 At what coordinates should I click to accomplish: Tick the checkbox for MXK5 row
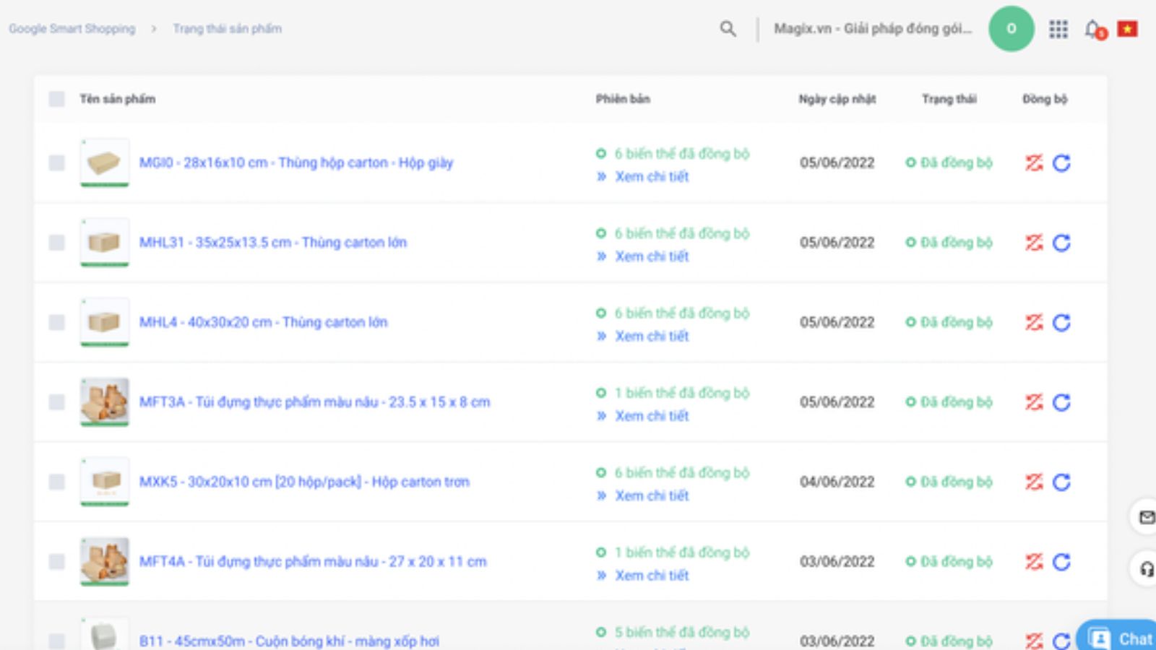pos(56,482)
